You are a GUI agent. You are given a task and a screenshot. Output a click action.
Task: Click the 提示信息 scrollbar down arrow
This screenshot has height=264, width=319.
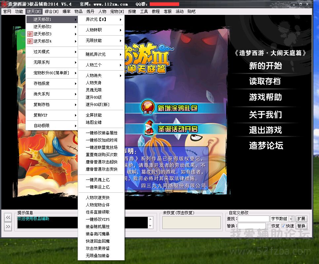[150, 226]
